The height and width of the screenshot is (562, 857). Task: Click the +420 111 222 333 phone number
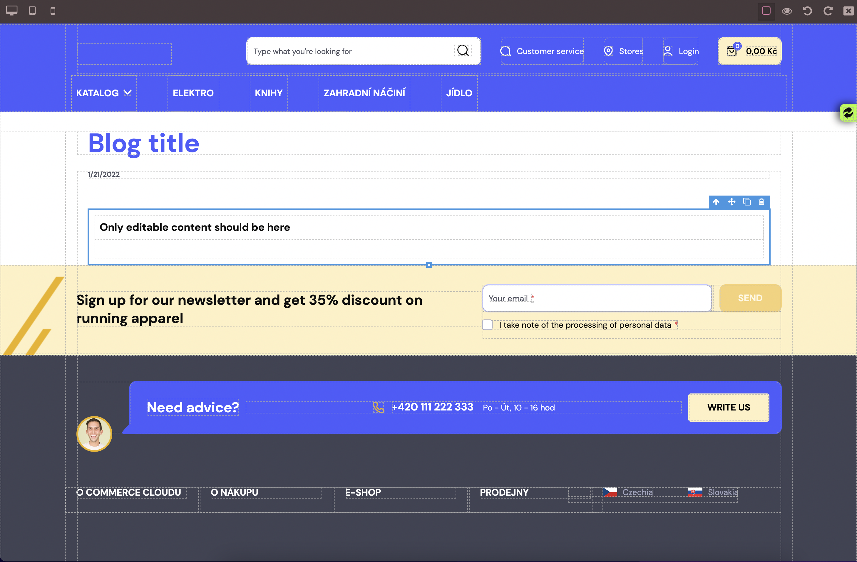432,407
